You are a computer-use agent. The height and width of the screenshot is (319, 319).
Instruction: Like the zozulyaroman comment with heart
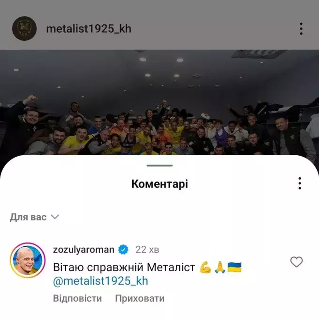pos(296,262)
